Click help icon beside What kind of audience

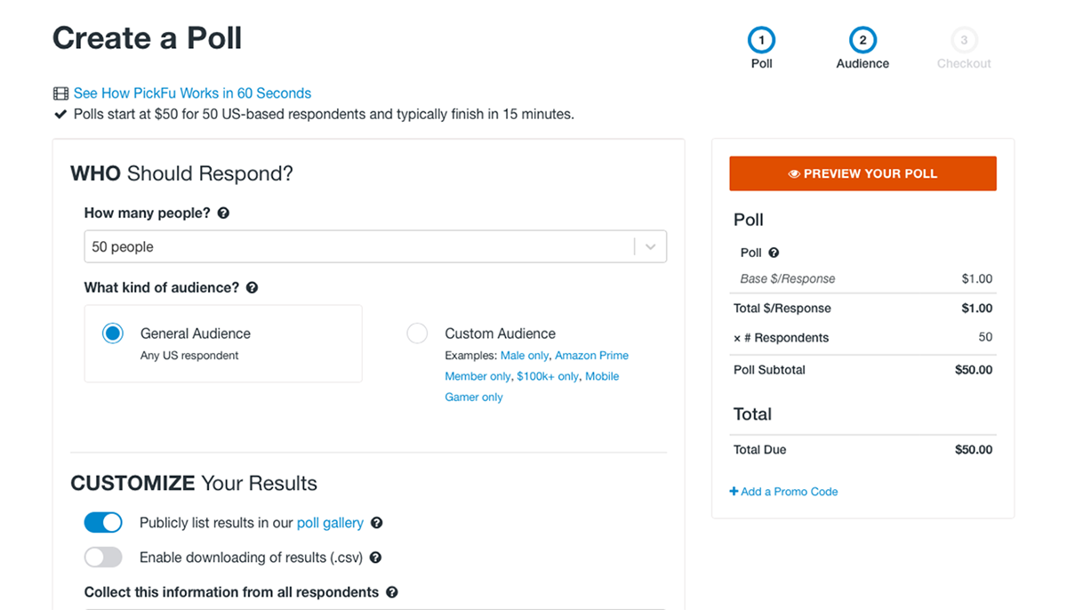252,288
